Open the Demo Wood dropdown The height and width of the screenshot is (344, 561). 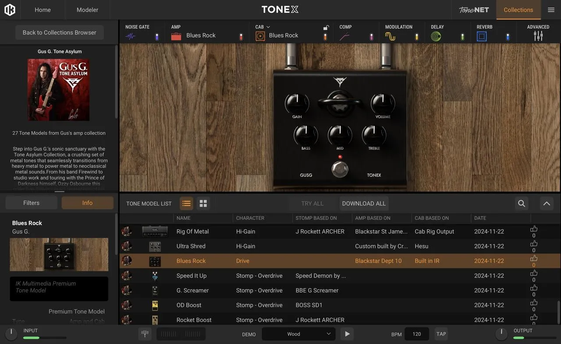click(x=298, y=334)
